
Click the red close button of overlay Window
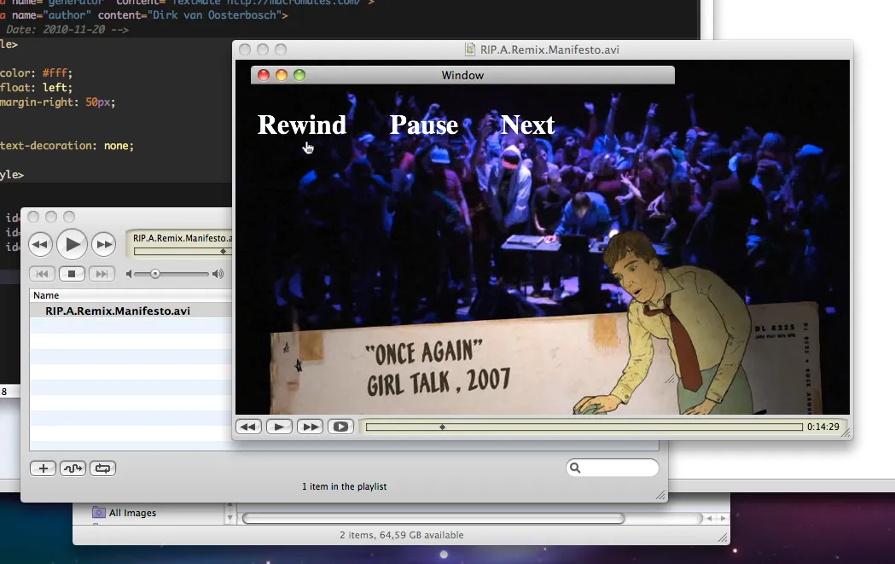[x=263, y=75]
